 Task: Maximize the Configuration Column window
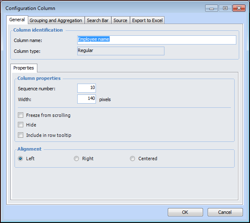(225, 8)
